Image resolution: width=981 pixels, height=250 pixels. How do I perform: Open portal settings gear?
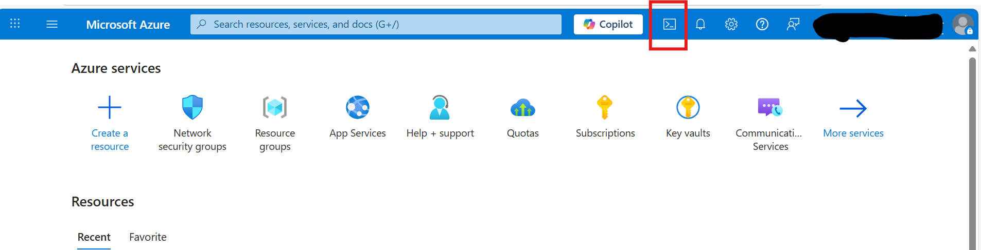coord(731,24)
